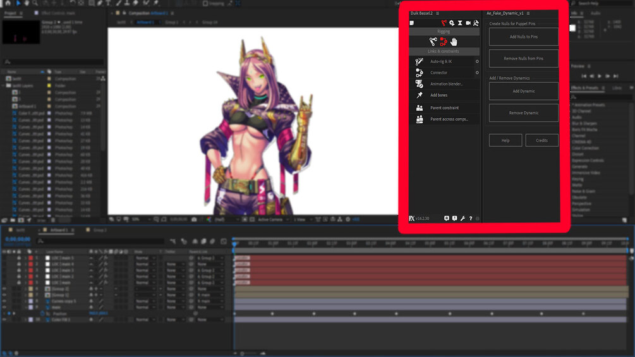The image size is (635, 357).
Task: Run Auto-rig & IK
Action: click(442, 61)
